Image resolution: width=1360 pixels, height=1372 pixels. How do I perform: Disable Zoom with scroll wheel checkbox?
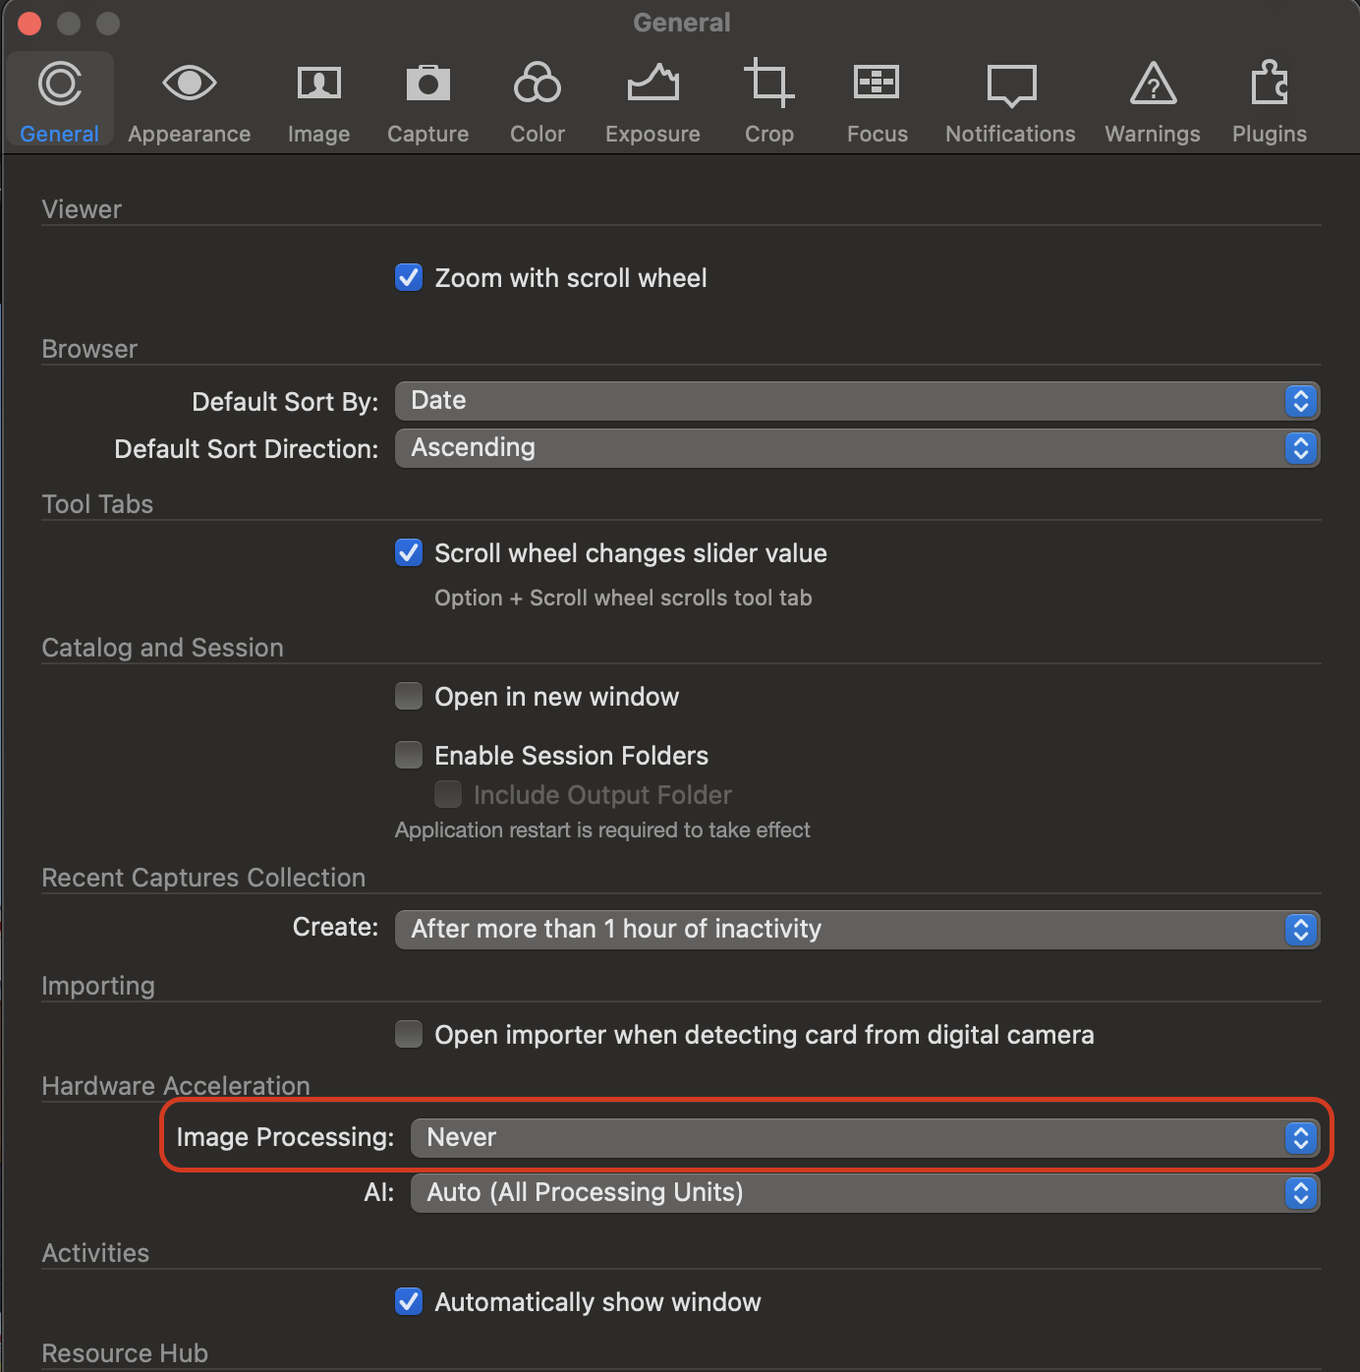pyautogui.click(x=409, y=278)
